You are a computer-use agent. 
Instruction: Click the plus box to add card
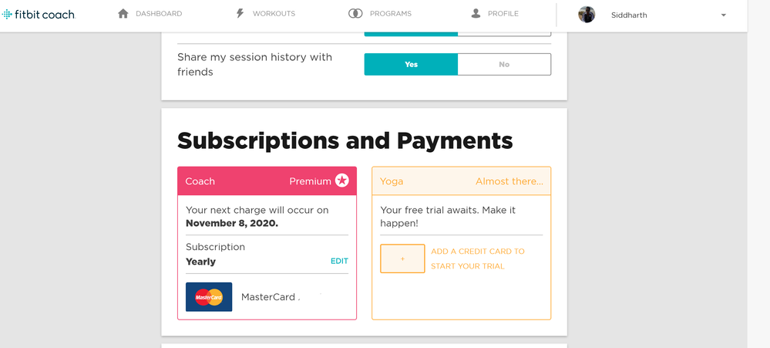tap(402, 258)
